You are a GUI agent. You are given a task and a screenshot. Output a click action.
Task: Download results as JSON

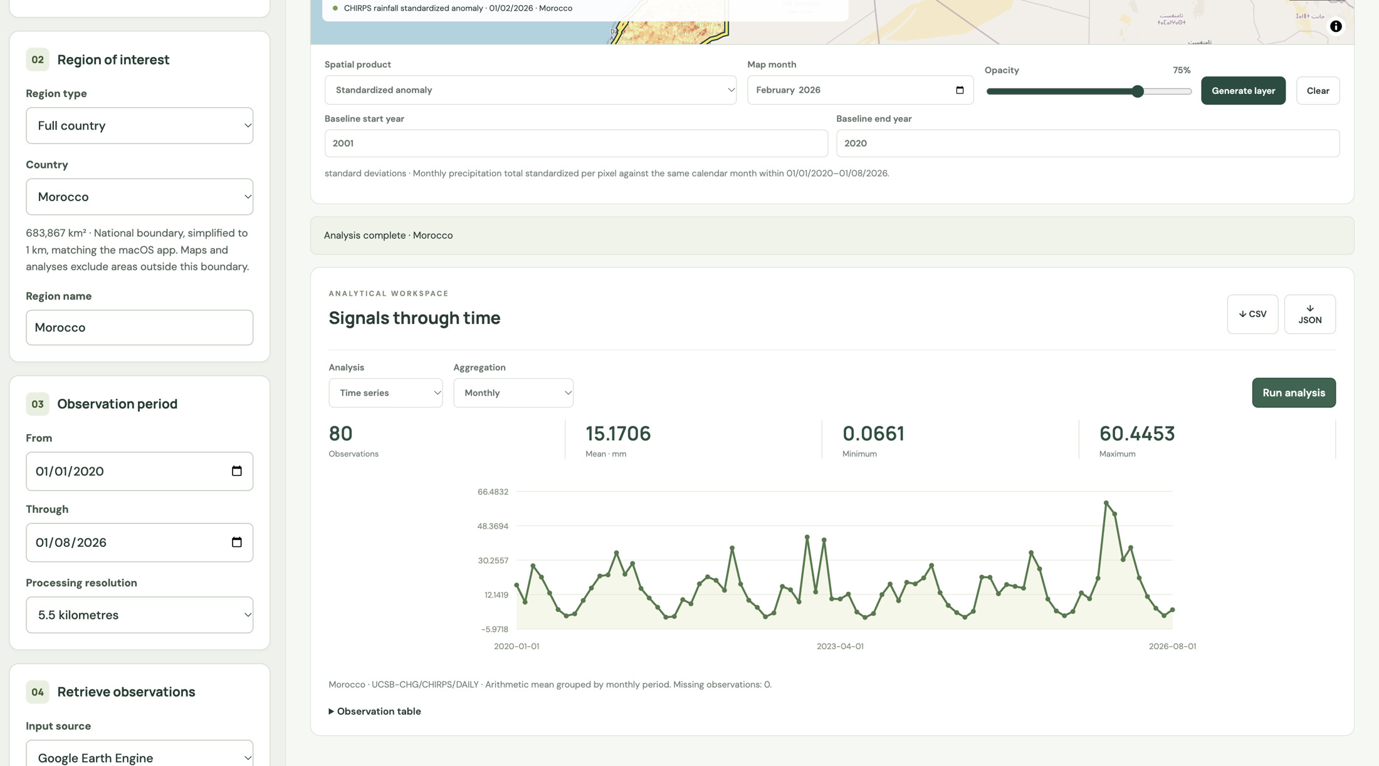pyautogui.click(x=1309, y=314)
